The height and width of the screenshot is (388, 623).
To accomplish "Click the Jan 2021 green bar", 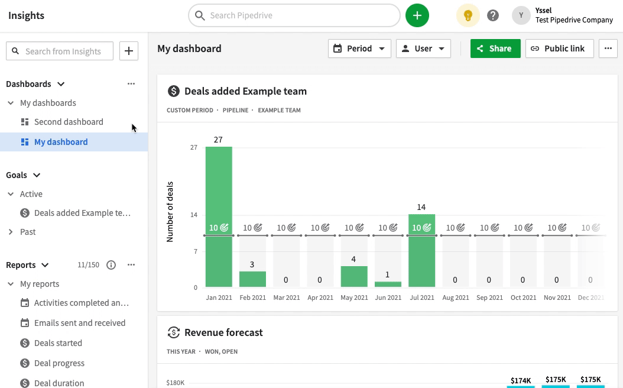I will tap(219, 189).
